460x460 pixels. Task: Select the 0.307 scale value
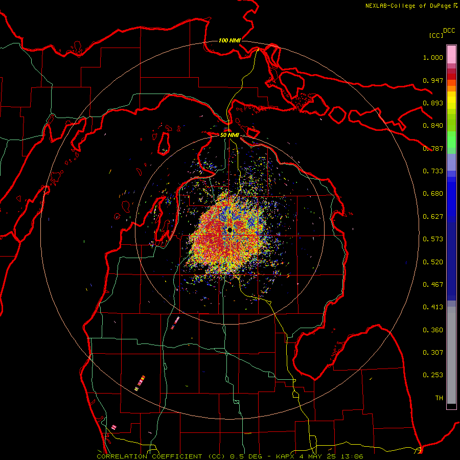(433, 353)
